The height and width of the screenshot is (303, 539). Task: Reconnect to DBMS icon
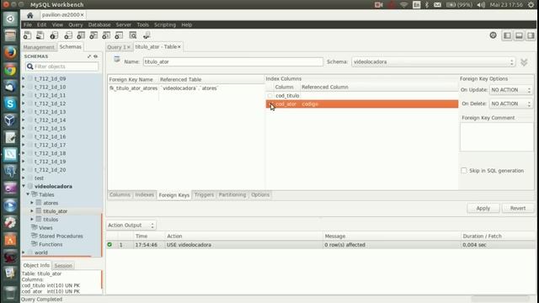click(x=147, y=35)
